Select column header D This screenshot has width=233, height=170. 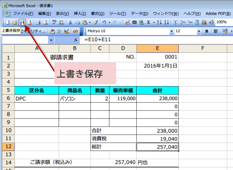[x=123, y=48]
